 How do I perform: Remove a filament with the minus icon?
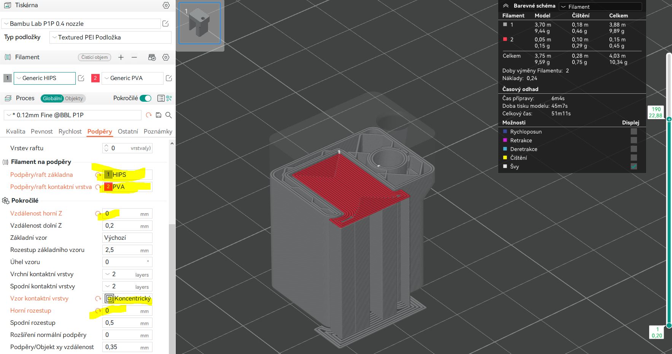point(134,57)
